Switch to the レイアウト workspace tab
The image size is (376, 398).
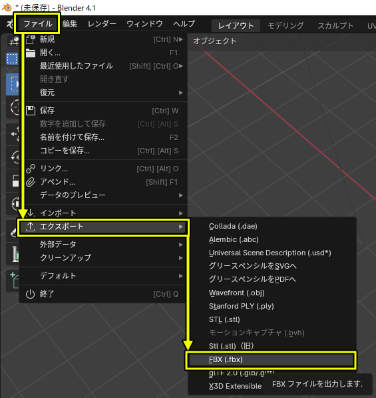pyautogui.click(x=236, y=25)
